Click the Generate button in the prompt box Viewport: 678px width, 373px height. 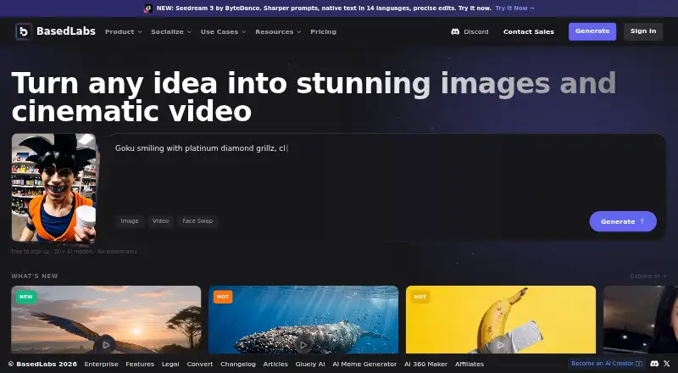pos(623,221)
